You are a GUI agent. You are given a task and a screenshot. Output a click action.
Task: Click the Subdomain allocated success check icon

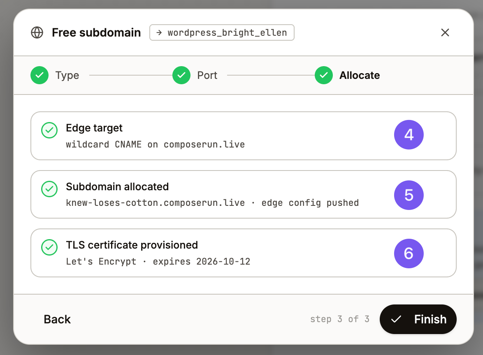click(x=49, y=189)
